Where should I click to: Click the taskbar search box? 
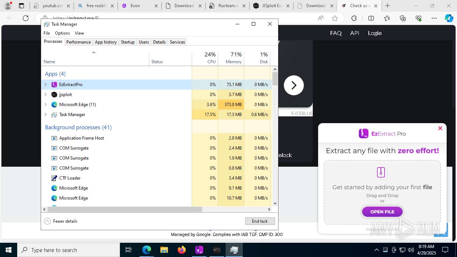pos(69,250)
